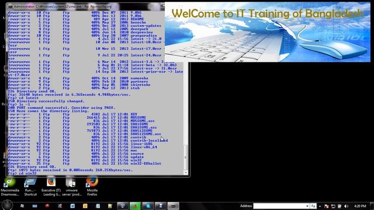Click the cmd window scrollbar thumb

point(186,157)
